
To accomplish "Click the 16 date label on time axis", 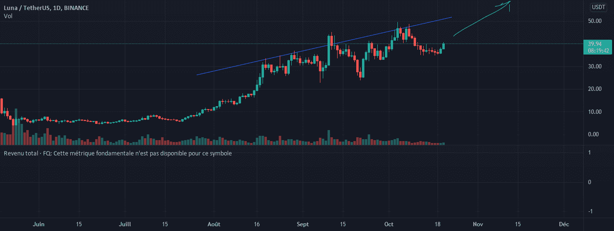I will 257,224.
